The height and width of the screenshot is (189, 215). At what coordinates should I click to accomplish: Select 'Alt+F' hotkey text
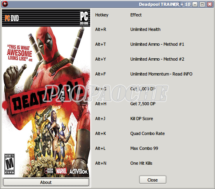(101, 74)
